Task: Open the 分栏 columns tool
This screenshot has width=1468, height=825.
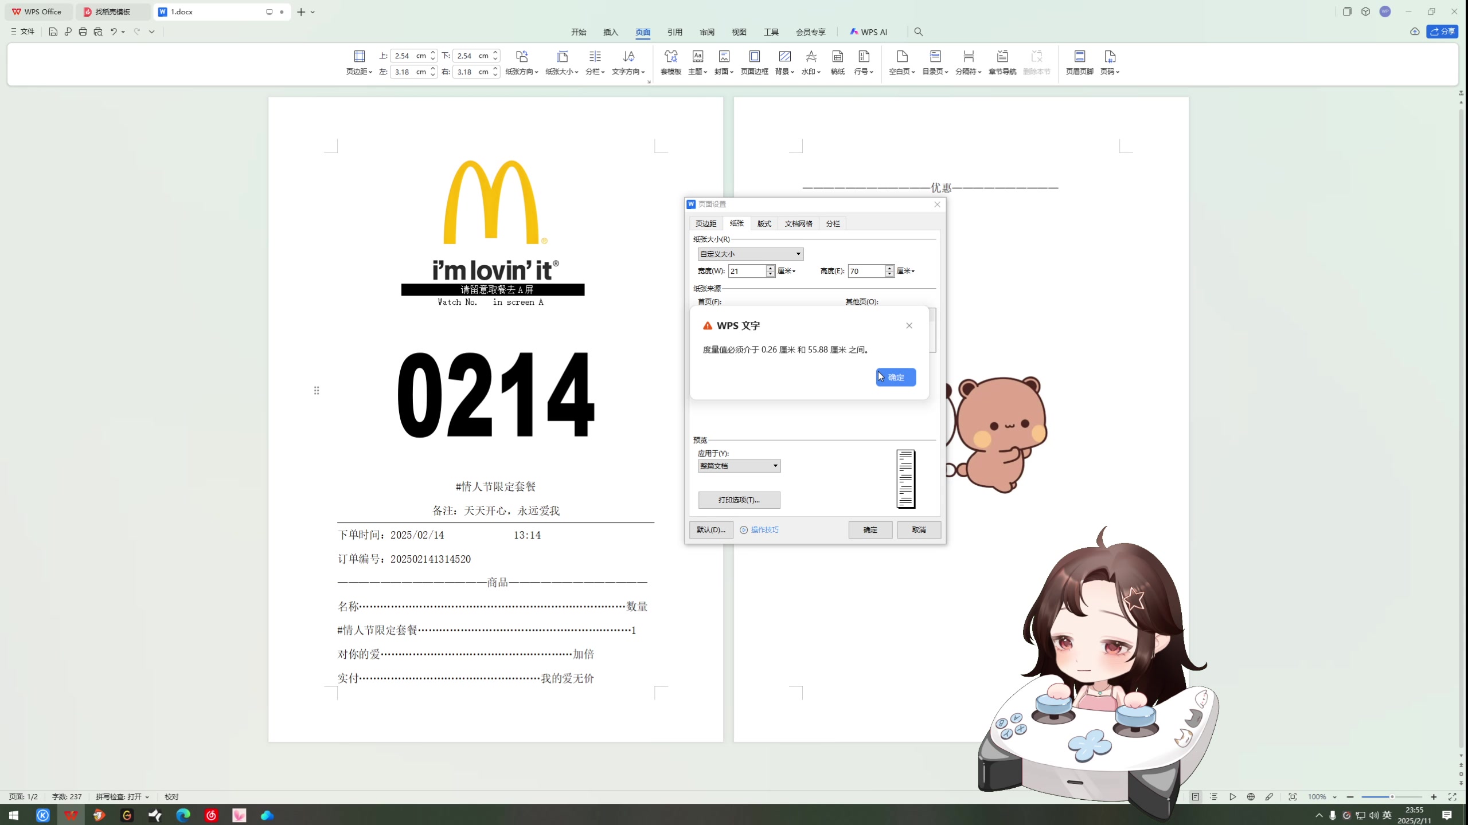Action: 595,62
